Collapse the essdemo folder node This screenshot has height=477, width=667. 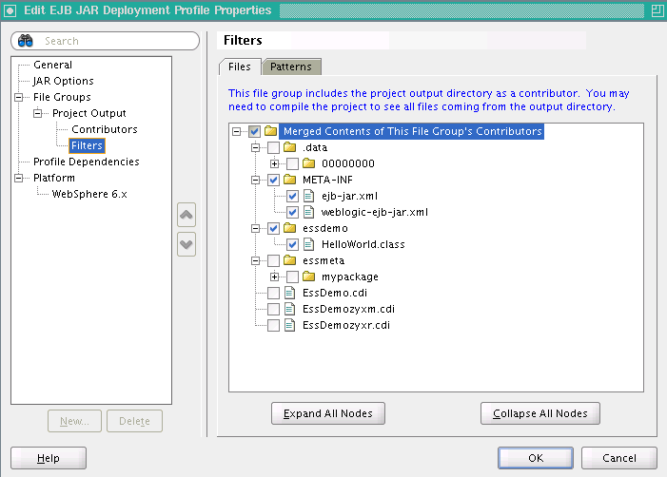click(255, 228)
